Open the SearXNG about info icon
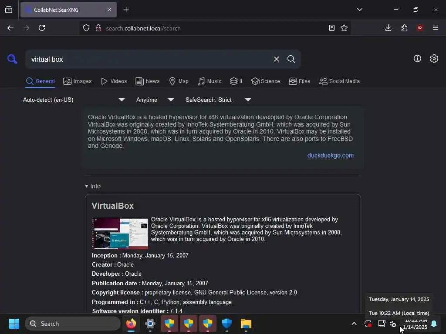Image resolution: width=446 pixels, height=334 pixels. (x=417, y=59)
